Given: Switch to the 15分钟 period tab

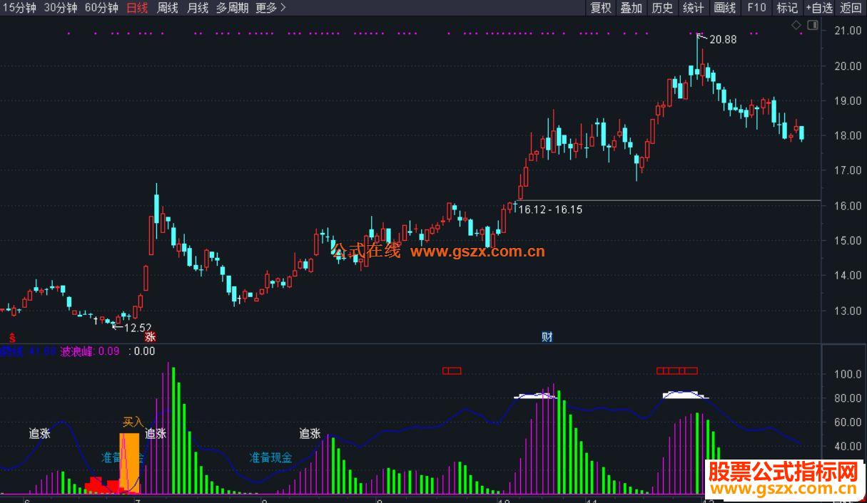Looking at the screenshot, I should click(x=19, y=8).
